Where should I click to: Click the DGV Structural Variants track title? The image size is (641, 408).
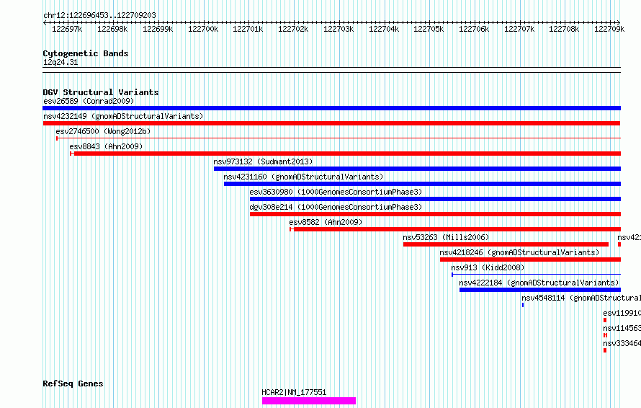point(101,92)
